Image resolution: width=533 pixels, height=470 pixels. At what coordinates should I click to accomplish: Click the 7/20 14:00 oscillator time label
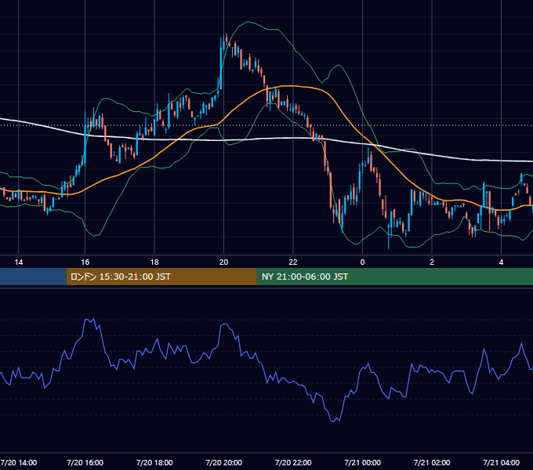[x=19, y=462]
